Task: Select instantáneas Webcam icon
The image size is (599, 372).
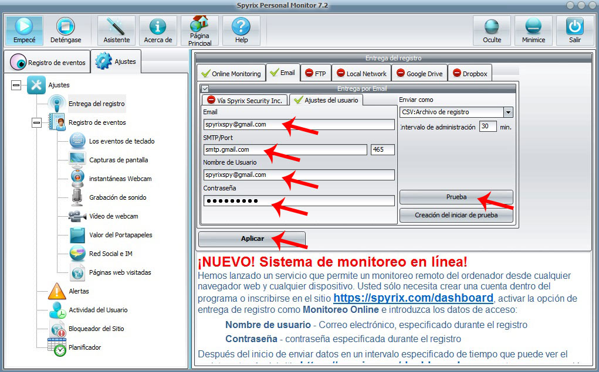Action: point(77,178)
